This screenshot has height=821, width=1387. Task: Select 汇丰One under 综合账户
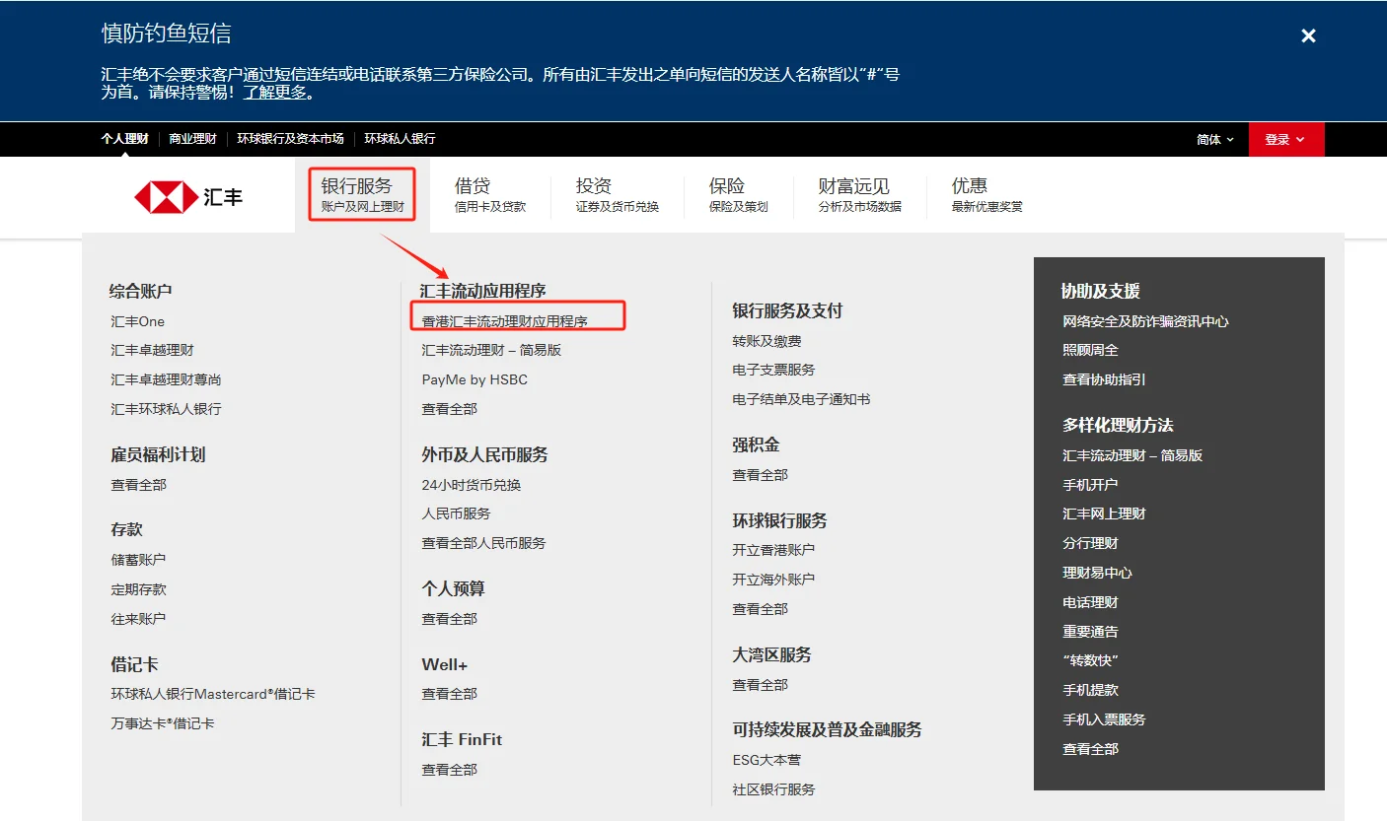pos(137,320)
